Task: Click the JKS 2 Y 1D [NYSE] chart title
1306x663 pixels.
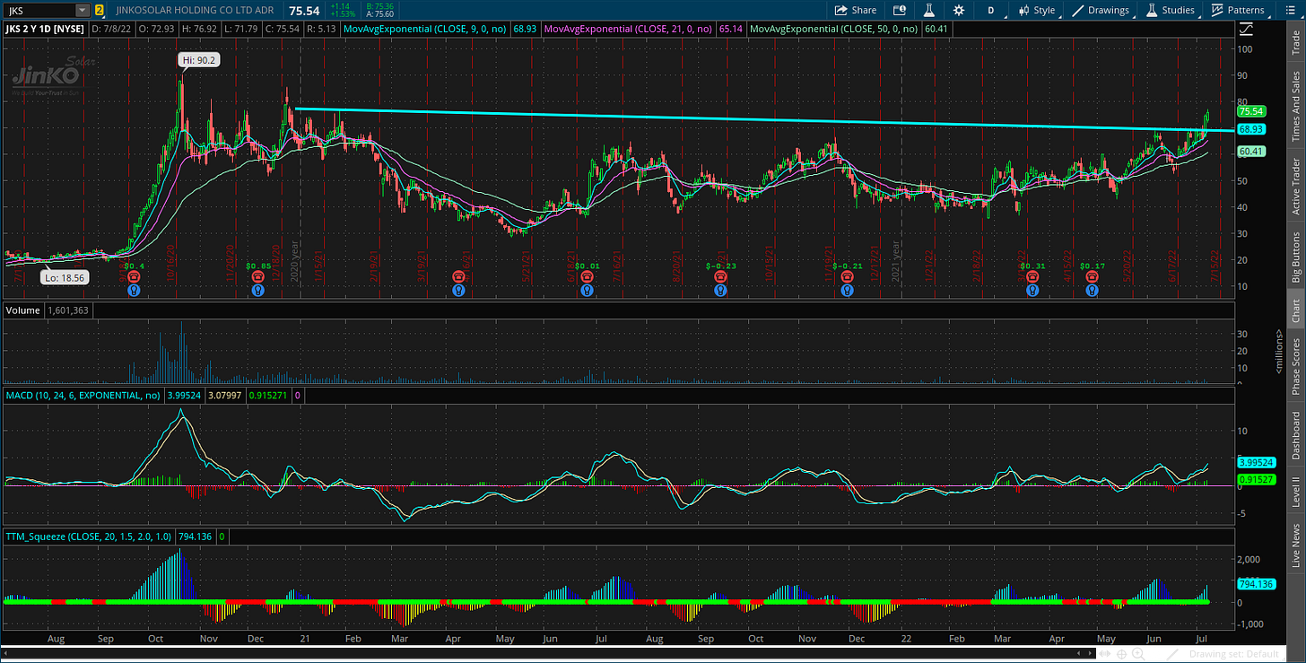Action: click(45, 29)
